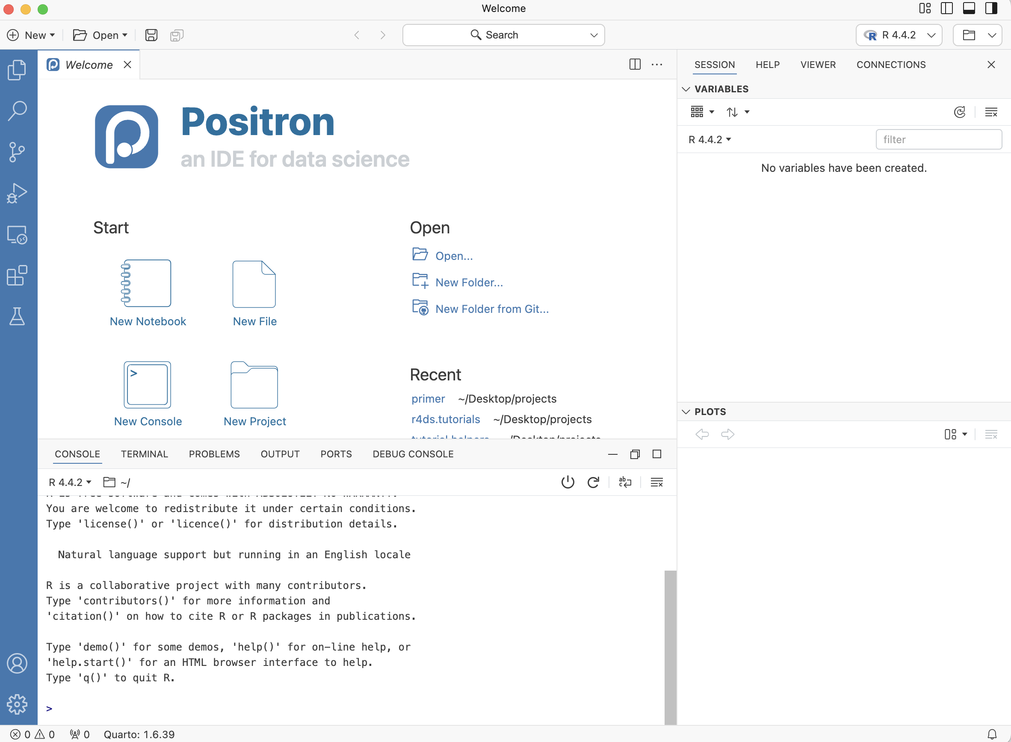Show next plot in Plots pane
The height and width of the screenshot is (742, 1011).
pos(728,434)
